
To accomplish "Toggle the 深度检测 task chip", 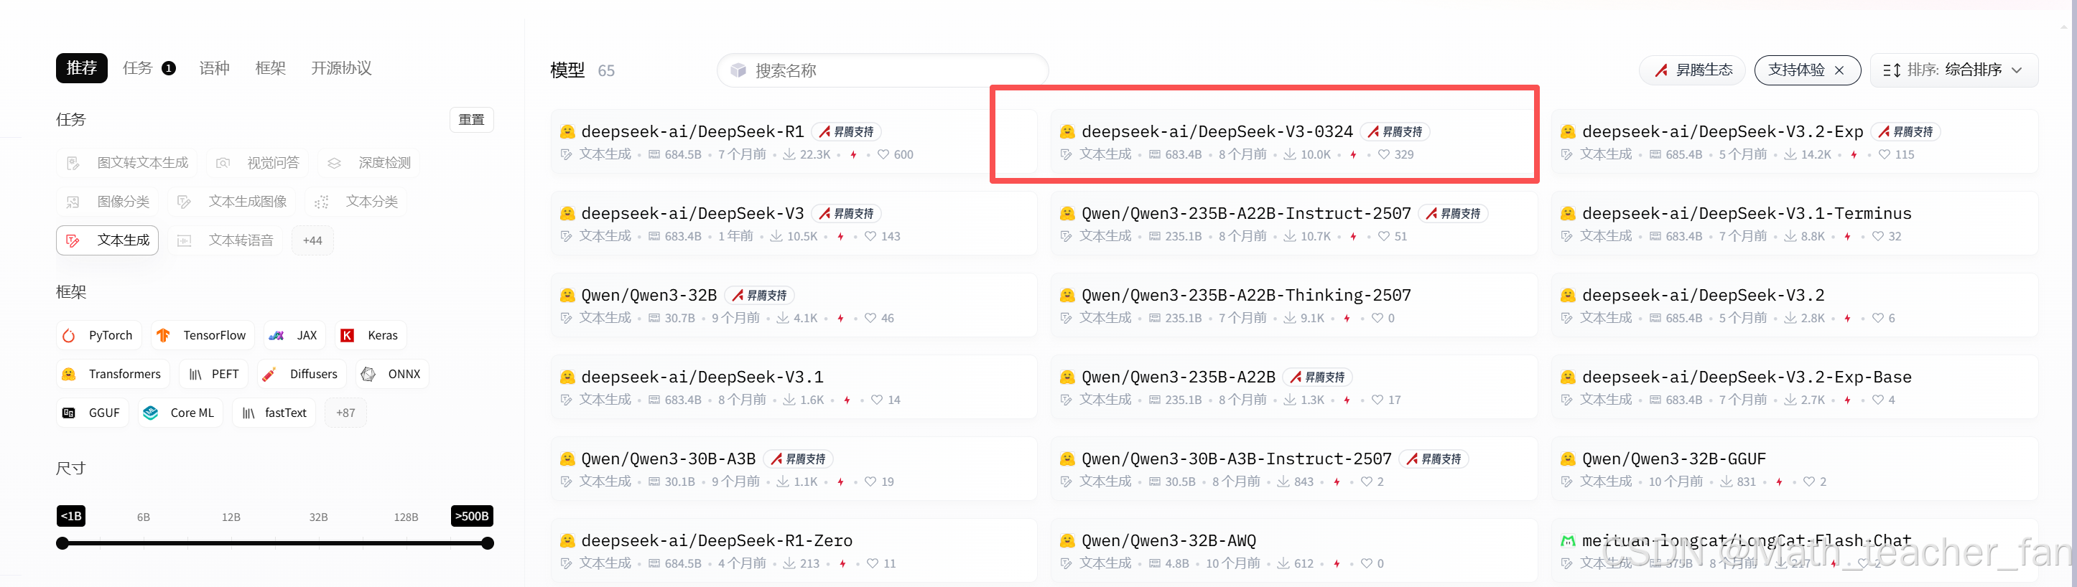I will point(369,163).
